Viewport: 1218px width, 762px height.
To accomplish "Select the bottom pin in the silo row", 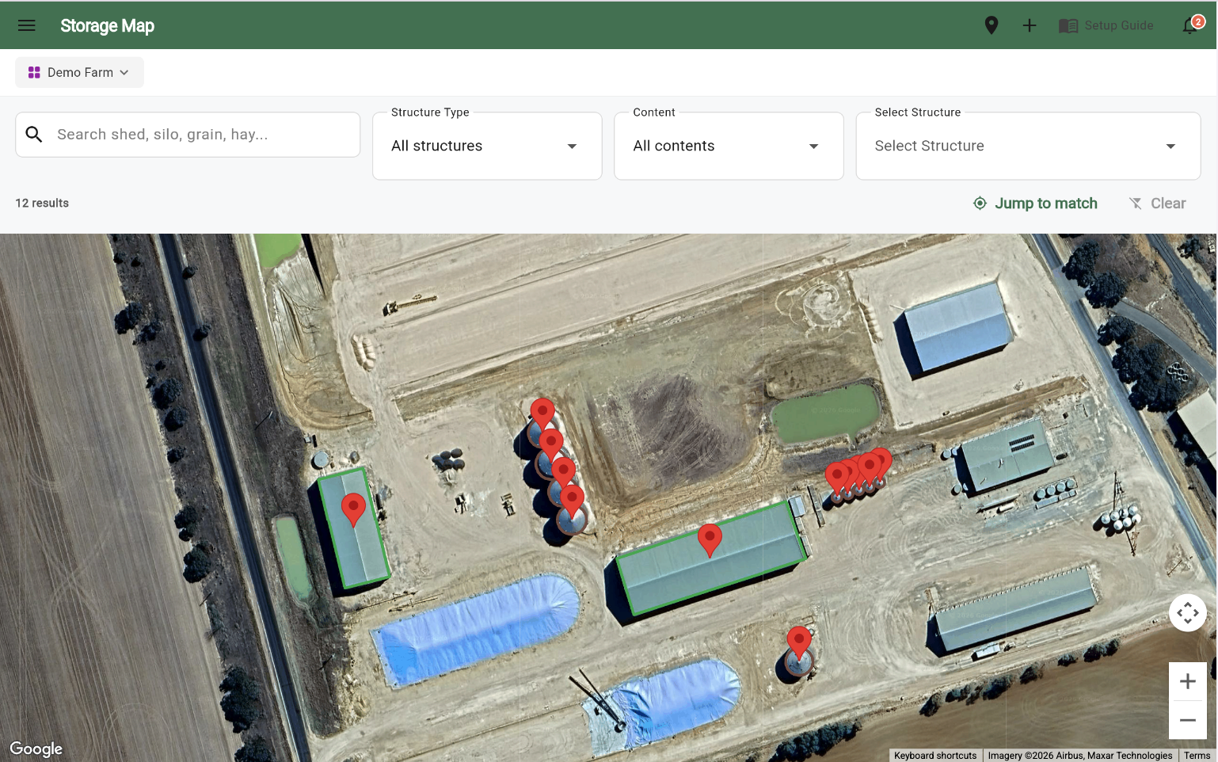I will point(572,501).
